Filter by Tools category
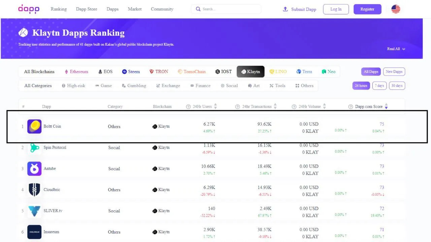Viewport: 431px width, 242px height. [277, 86]
